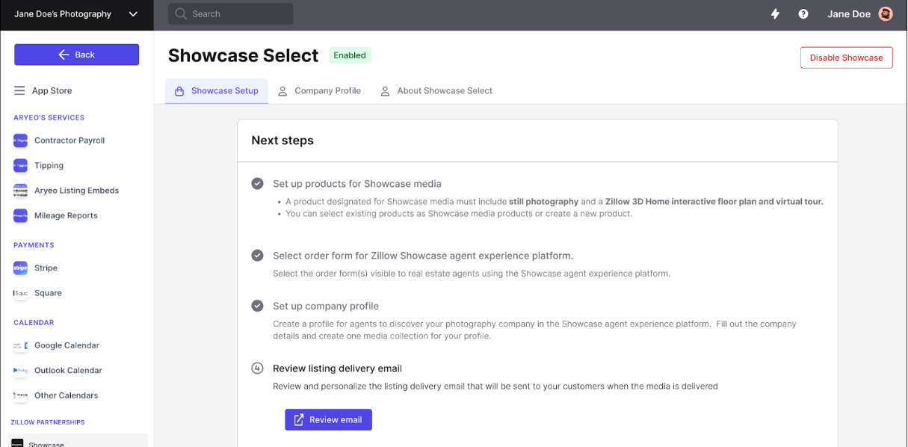Click the person icon on About Showcase Select tab
The image size is (908, 447).
385,91
